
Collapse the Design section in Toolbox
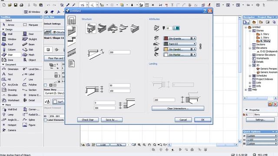pyautogui.click(x=3, y=29)
